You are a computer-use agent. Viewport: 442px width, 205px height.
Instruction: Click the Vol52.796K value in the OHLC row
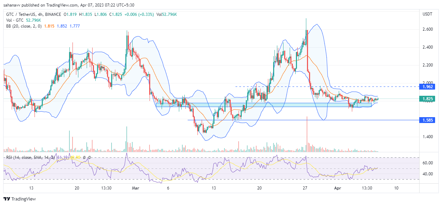pyautogui.click(x=166, y=14)
